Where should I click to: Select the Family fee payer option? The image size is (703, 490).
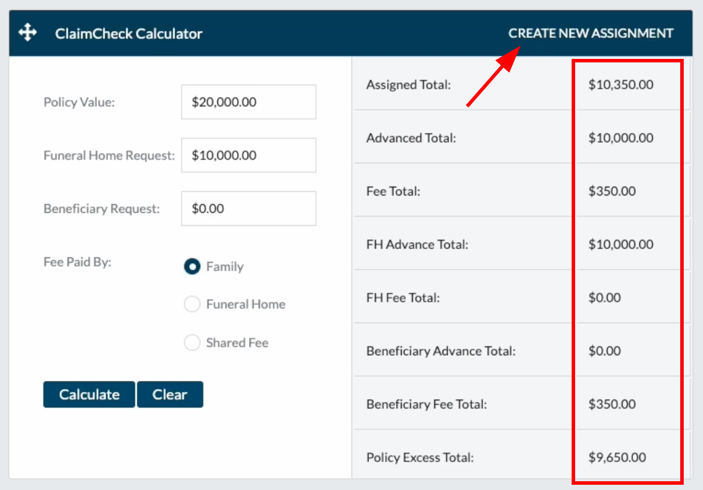click(x=192, y=267)
